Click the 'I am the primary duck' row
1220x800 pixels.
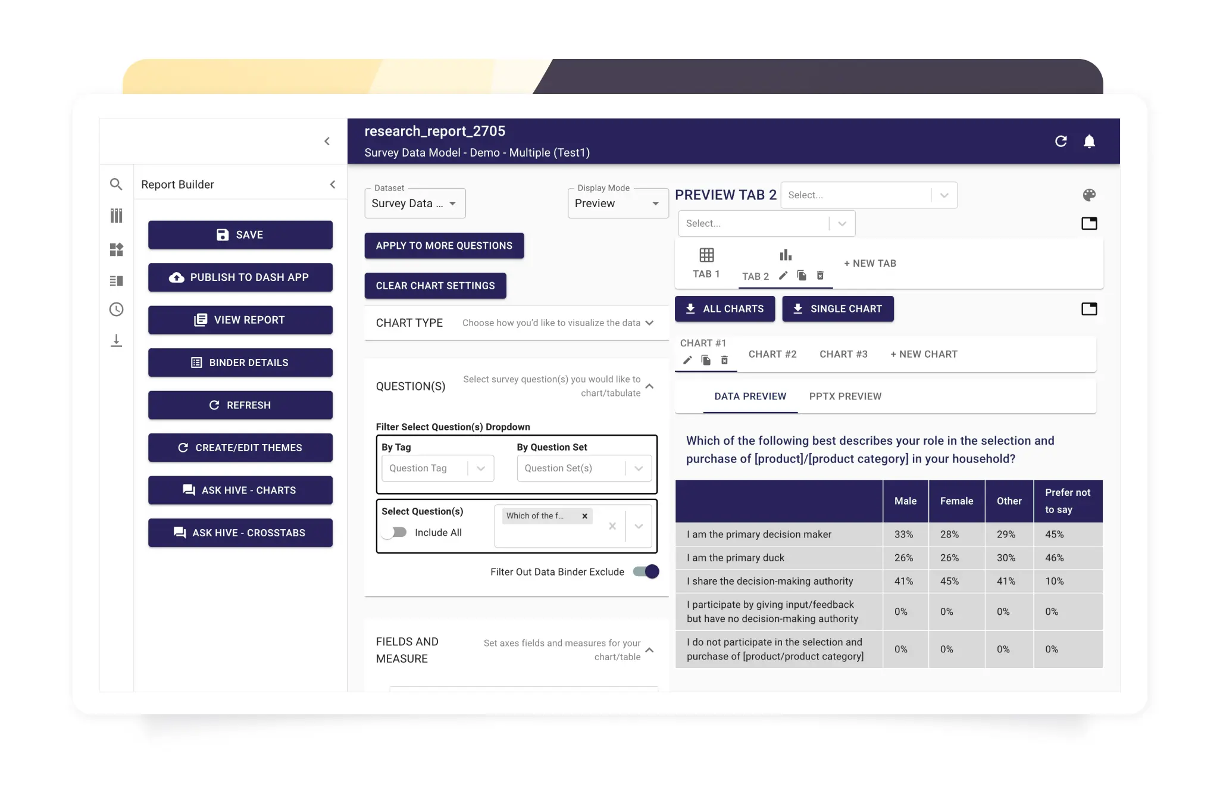pyautogui.click(x=889, y=558)
